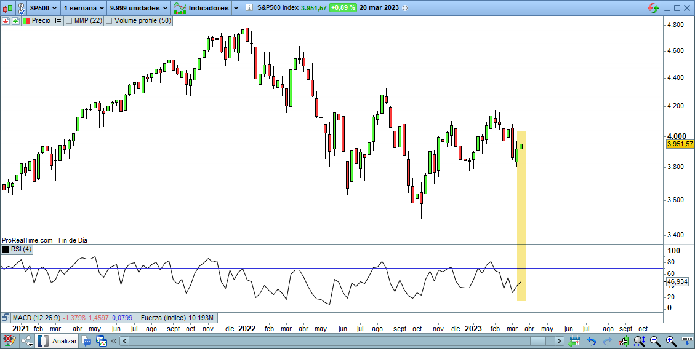This screenshot has width=695, height=349.
Task: Enable the Volume profile (50) checkbox
Action: pyautogui.click(x=109, y=20)
